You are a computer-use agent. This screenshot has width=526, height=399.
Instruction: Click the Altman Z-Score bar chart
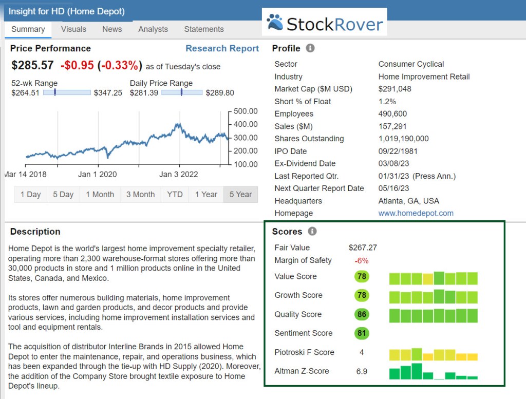tap(433, 371)
